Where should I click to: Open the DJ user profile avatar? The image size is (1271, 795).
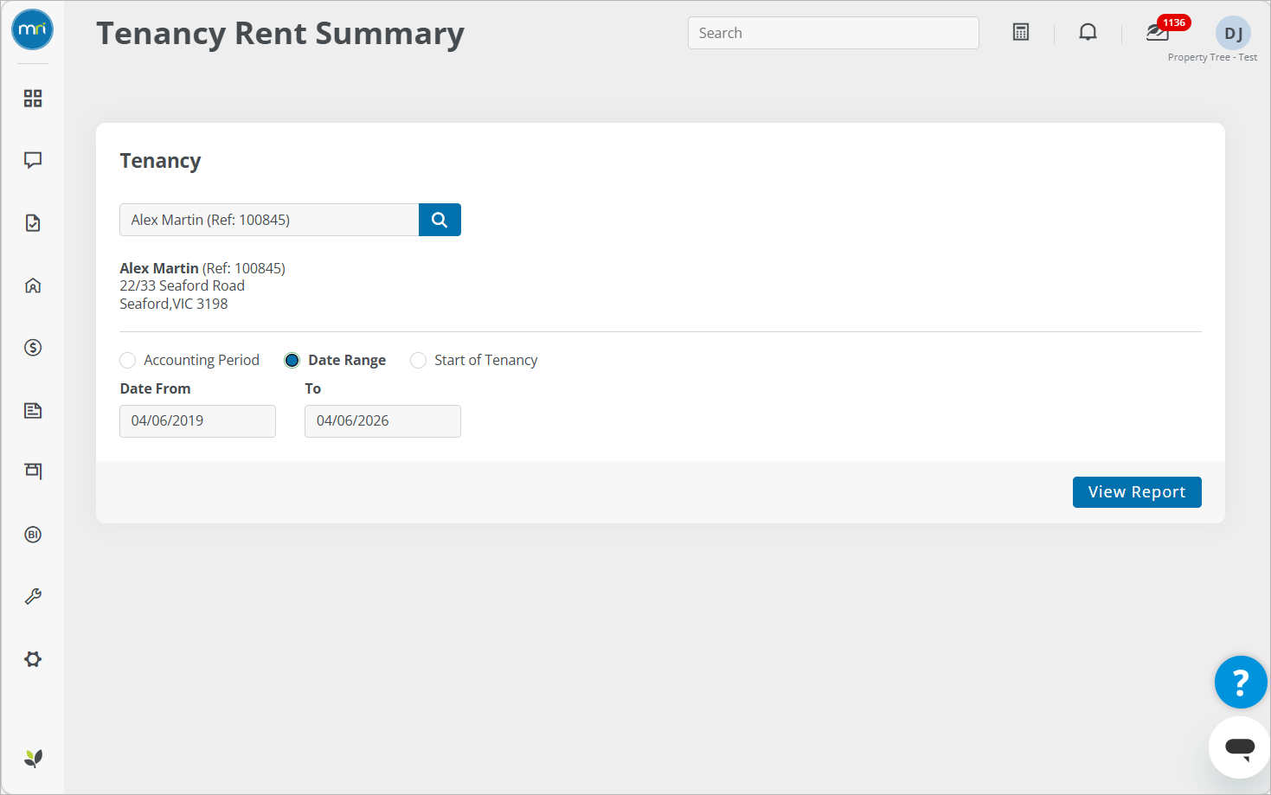pos(1233,34)
